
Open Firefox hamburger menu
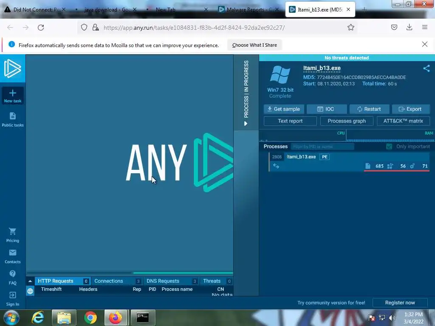point(424,27)
